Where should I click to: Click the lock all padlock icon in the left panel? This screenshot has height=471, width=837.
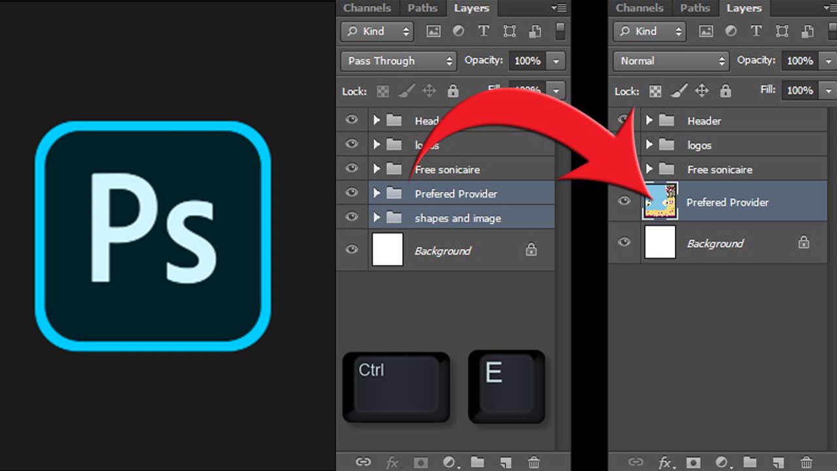pyautogui.click(x=453, y=91)
